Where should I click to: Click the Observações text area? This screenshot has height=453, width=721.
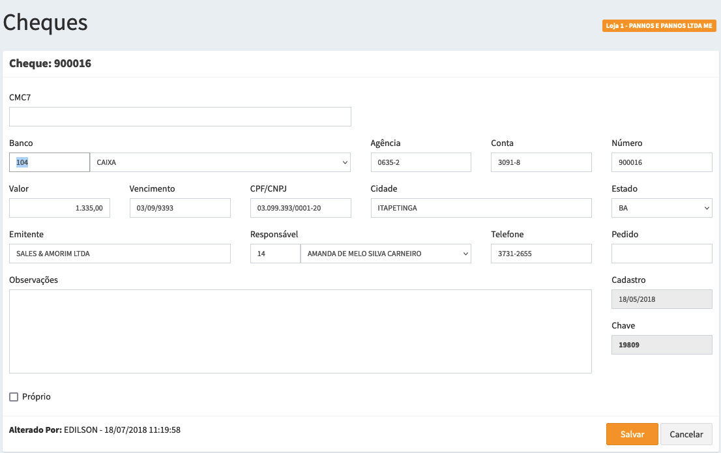tap(301, 331)
